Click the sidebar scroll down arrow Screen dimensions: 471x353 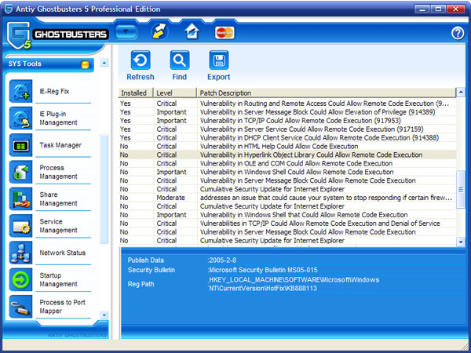104,315
